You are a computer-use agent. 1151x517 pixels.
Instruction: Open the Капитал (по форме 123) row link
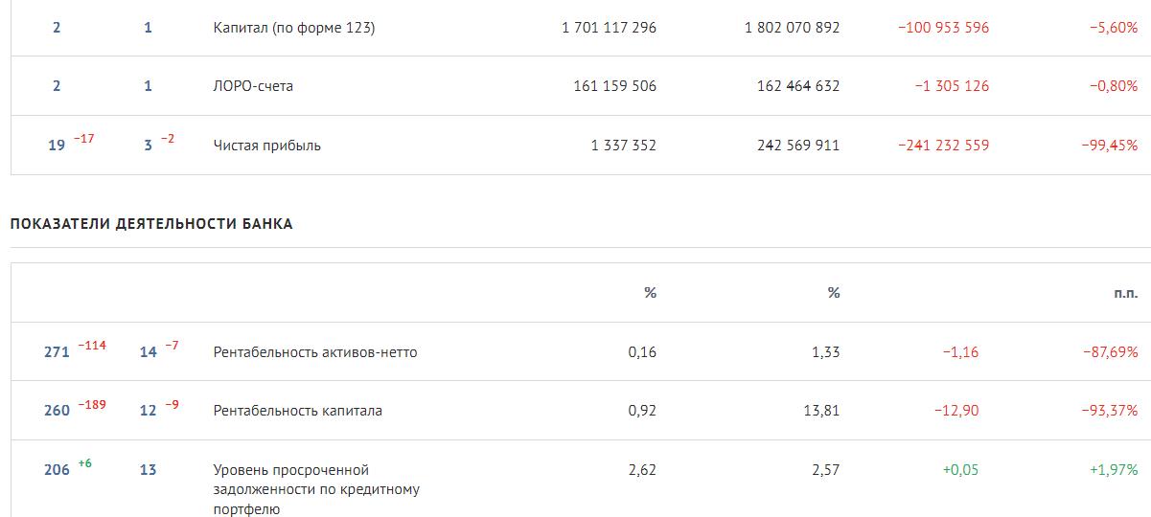click(294, 28)
